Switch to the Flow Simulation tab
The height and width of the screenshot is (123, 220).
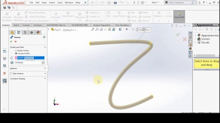pyautogui.click(x=122, y=25)
